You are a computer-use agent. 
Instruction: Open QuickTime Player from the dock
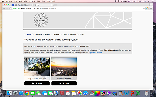click(115, 93)
